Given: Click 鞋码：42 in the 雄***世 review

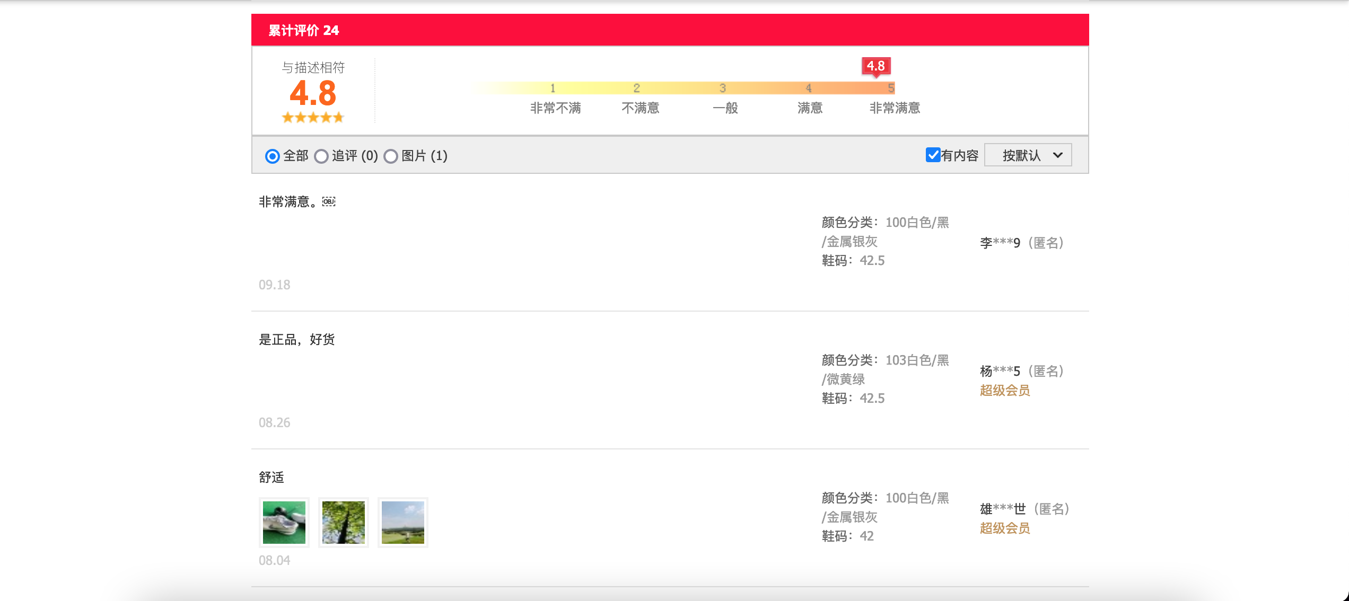Looking at the screenshot, I should [x=848, y=536].
